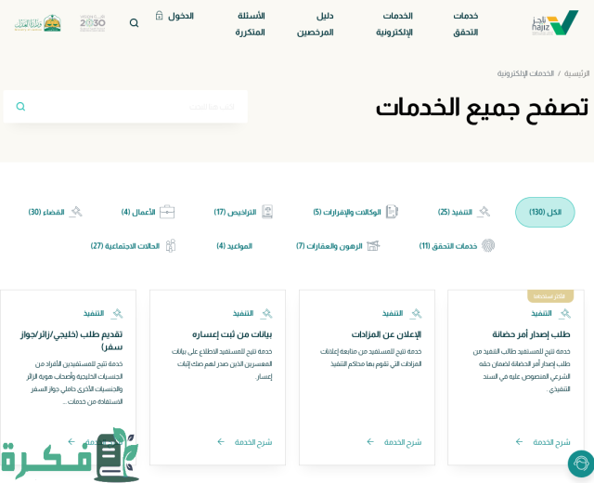Click gavel icon on طلب إصدار أمر حضانة card
The height and width of the screenshot is (483, 594).
click(565, 314)
